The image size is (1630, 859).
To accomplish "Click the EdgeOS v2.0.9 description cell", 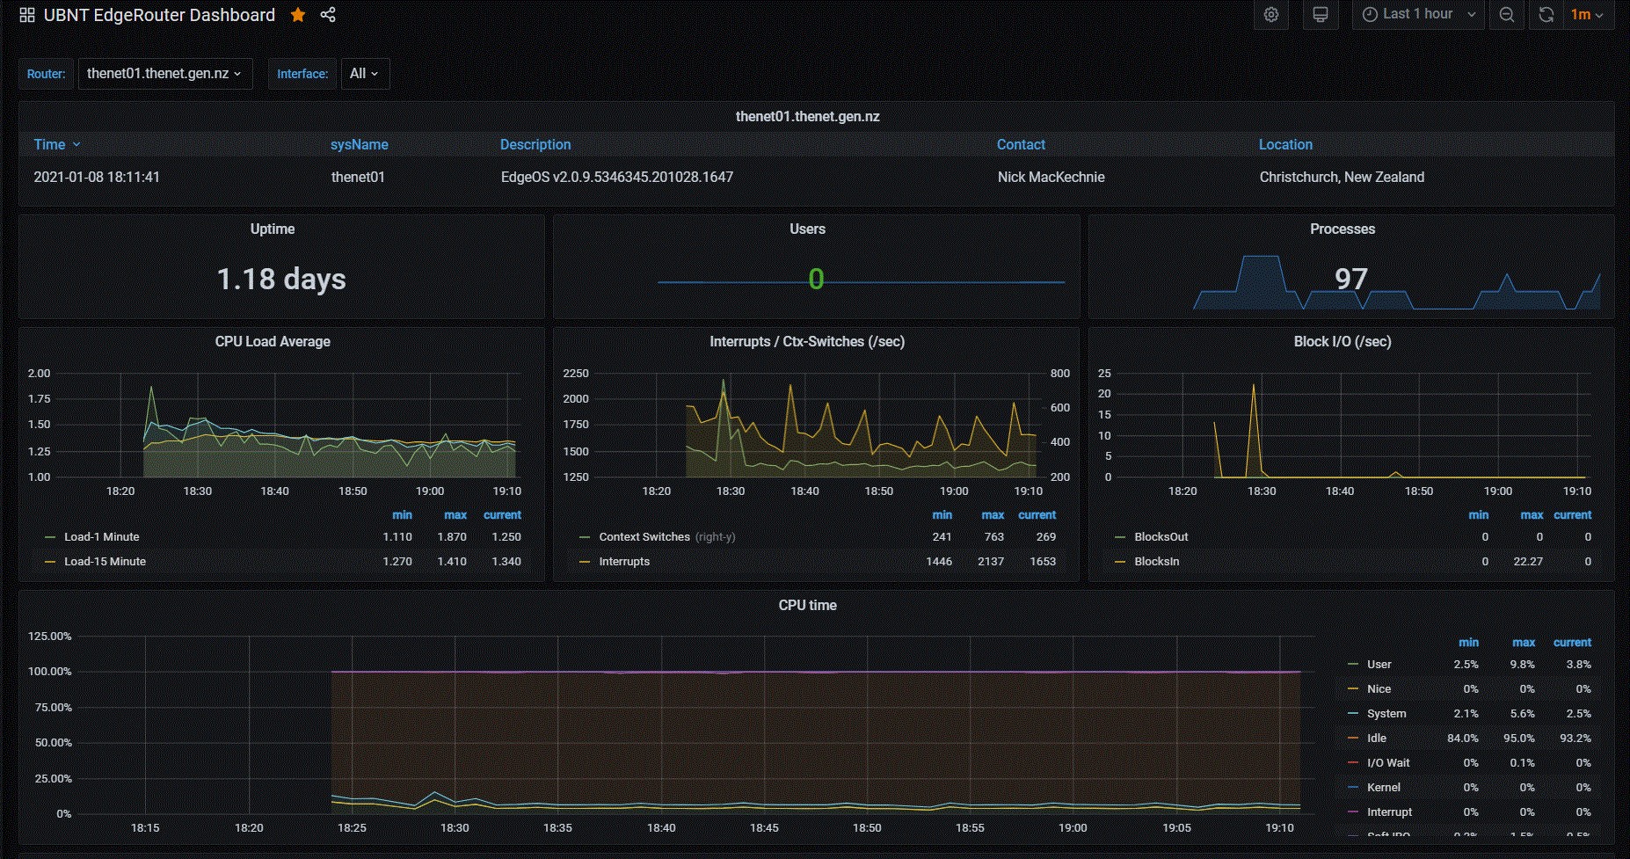I will tap(617, 178).
